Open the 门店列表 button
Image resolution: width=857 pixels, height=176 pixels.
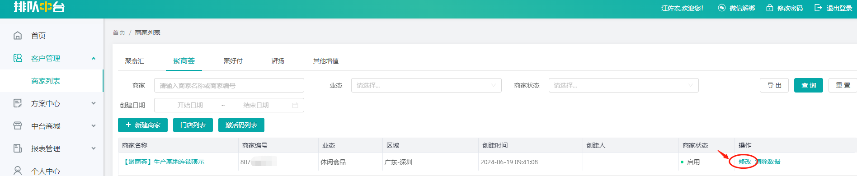[193, 125]
